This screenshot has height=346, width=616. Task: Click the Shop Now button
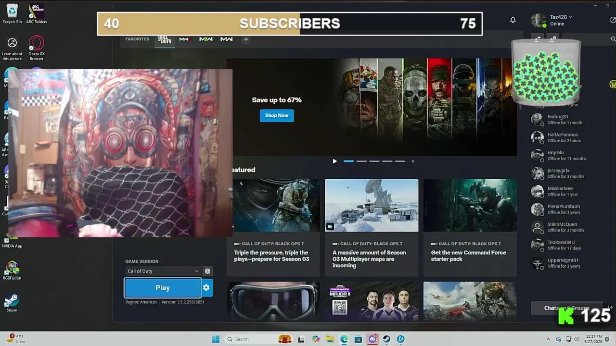[277, 115]
